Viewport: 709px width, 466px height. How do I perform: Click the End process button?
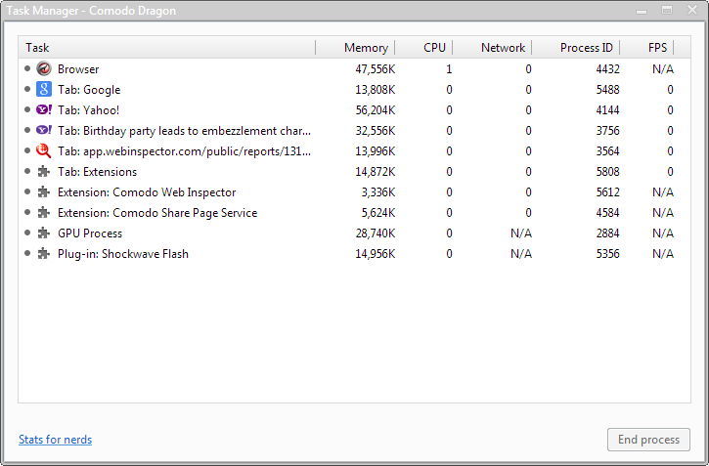click(x=648, y=440)
